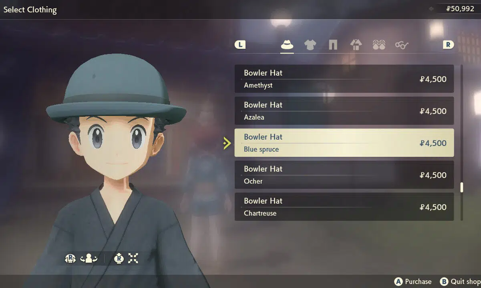The image size is (481, 288).
Task: Click the money pouch icon beside balance
Action: (x=431, y=8)
